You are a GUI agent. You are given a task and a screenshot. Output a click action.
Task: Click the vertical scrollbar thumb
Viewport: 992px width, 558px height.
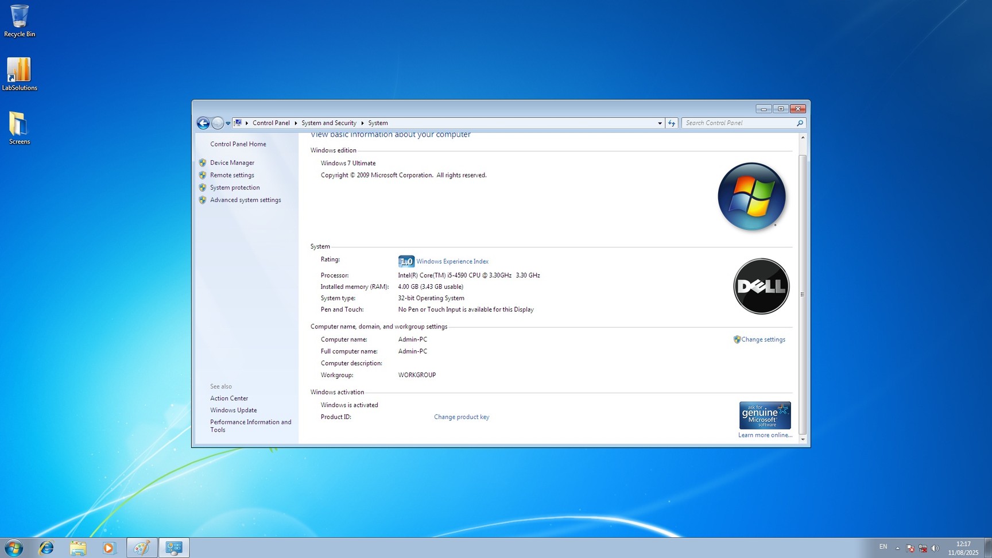pos(803,294)
